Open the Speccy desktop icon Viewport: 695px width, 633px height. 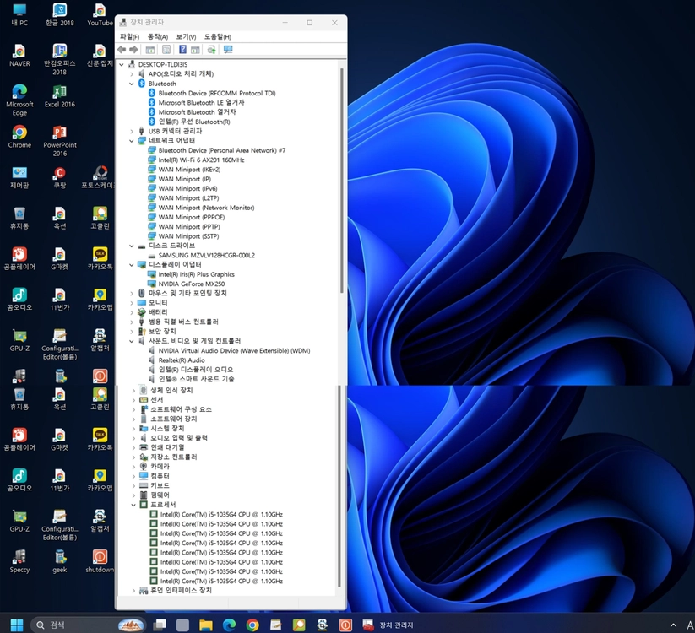19,562
